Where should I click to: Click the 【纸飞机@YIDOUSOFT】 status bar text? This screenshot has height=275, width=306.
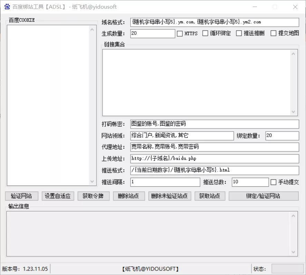150,269
